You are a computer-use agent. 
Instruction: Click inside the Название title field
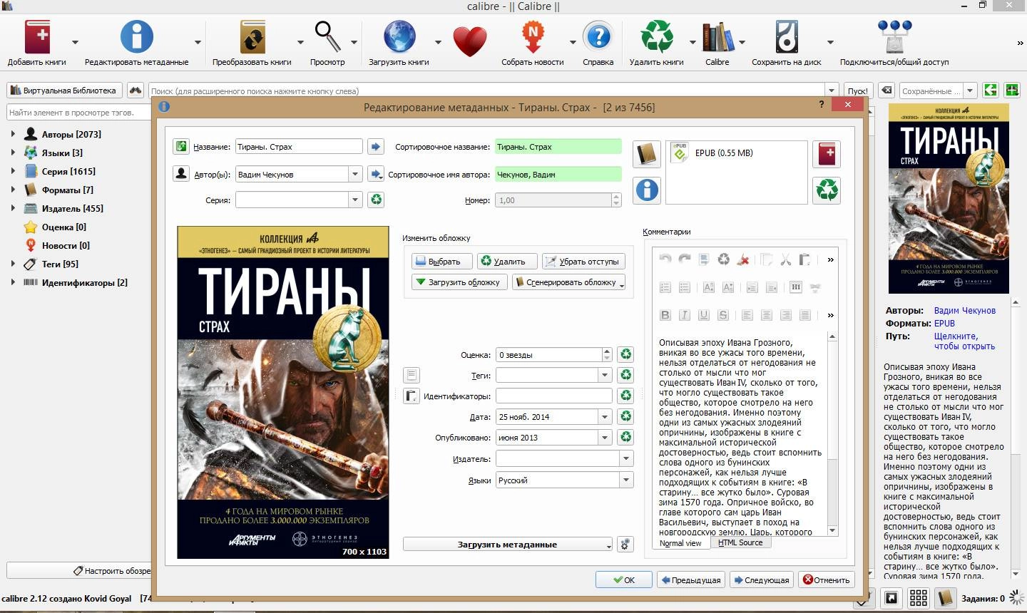coord(299,147)
